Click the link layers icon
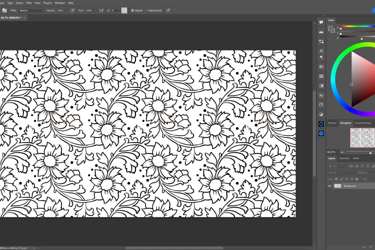Screen dimensions: 375x250 tap(364, 247)
